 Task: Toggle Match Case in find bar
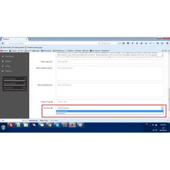coord(44,120)
